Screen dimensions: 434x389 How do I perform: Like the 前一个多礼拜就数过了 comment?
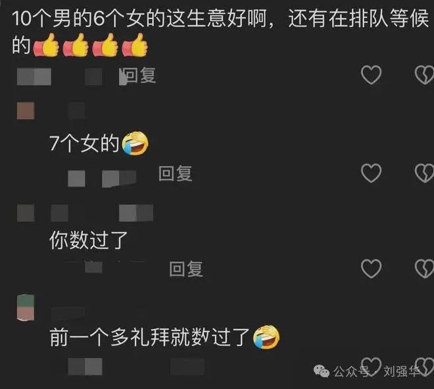371,366
